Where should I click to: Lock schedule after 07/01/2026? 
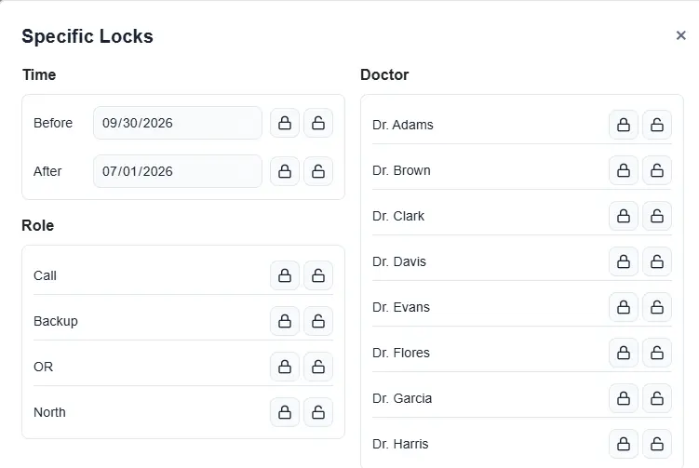(285, 171)
